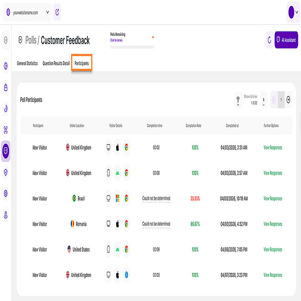Click the Apple icon in 2:31 AM row
Viewport: 301px width, 301px height.
(x=117, y=147)
